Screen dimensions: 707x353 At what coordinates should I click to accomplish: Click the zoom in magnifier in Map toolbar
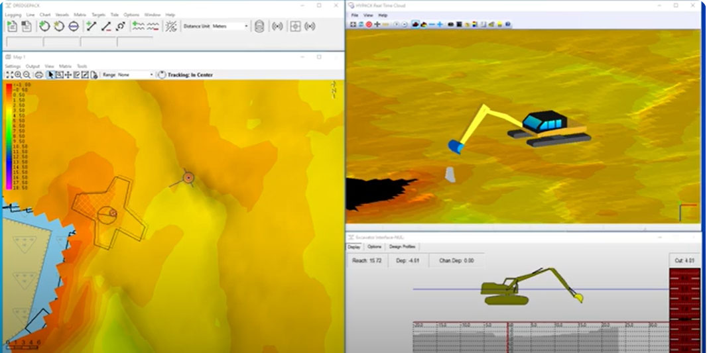(18, 75)
